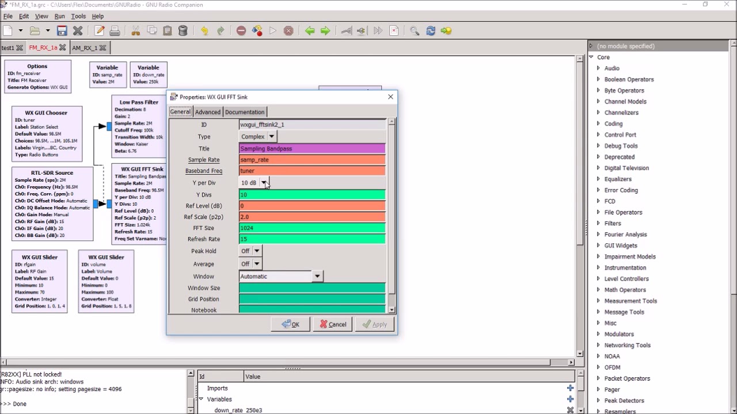Generate the flow graph via toolbar icon
This screenshot has height=414, width=737.
[257, 30]
